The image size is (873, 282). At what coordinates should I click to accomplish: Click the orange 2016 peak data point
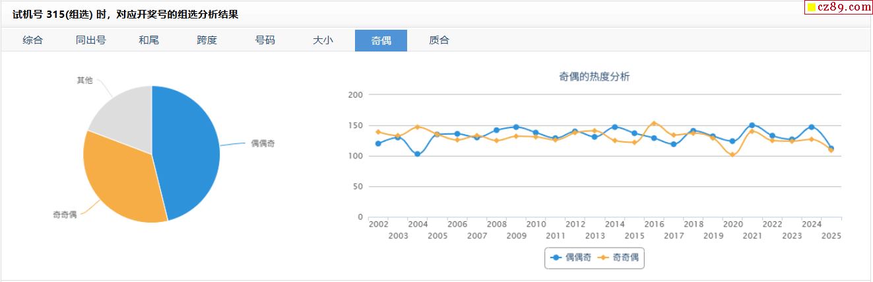[x=654, y=123]
